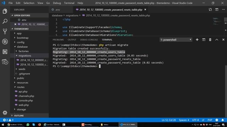Expand the public folder
Image resolution: width=227 pixels, height=127 pixels.
21,78
